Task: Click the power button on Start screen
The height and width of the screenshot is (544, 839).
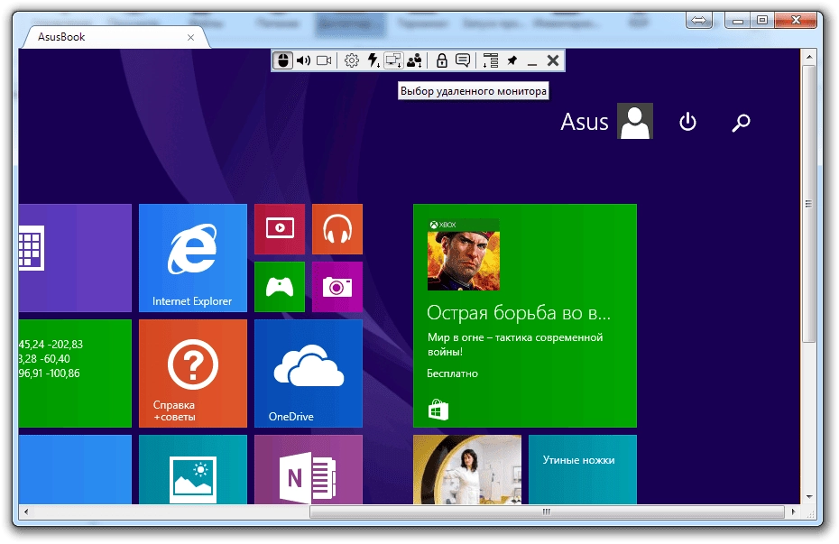Action: coord(687,122)
